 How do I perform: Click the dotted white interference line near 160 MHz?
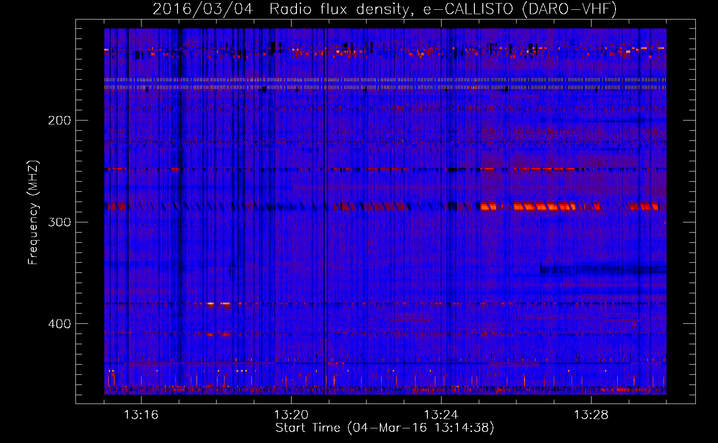tap(385, 80)
